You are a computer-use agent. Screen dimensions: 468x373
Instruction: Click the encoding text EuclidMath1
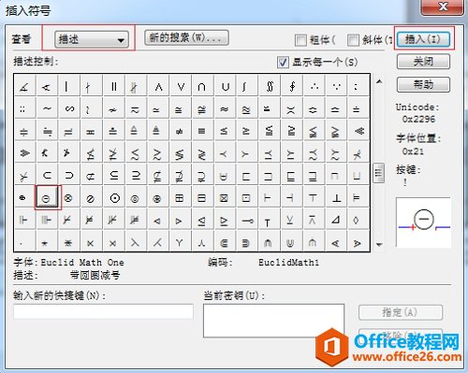click(288, 263)
